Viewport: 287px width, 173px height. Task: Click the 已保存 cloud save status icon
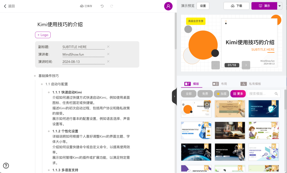82,6
